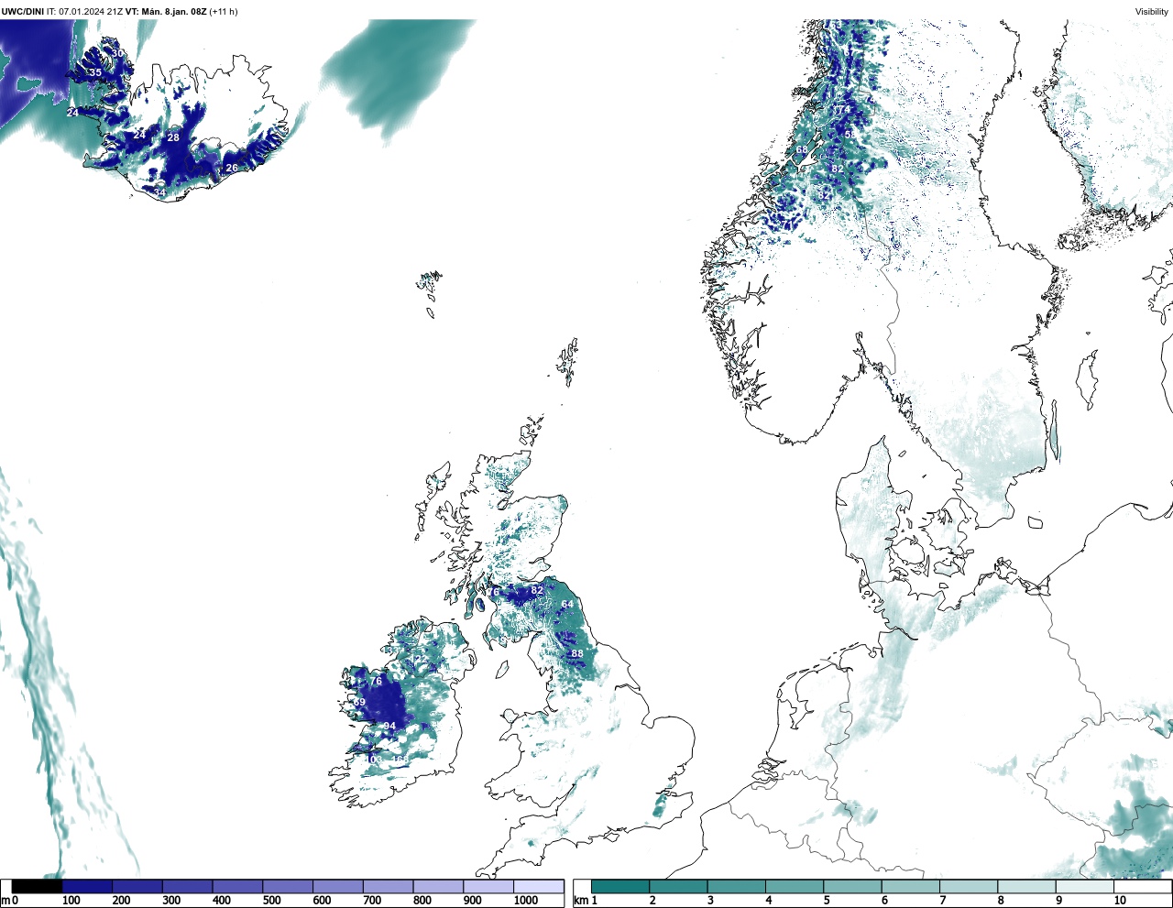Image resolution: width=1173 pixels, height=908 pixels.
Task: Click legend swatch between 500 and 600 m
Action: coord(288,886)
